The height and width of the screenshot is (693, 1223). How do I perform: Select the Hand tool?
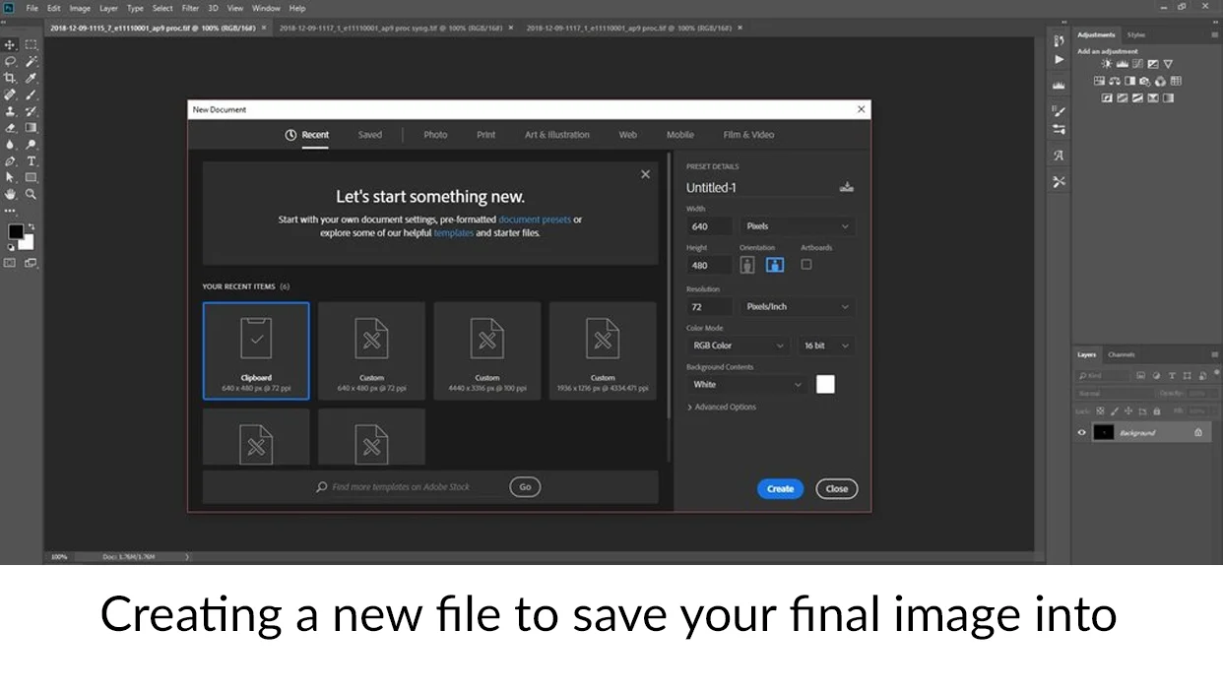click(10, 194)
